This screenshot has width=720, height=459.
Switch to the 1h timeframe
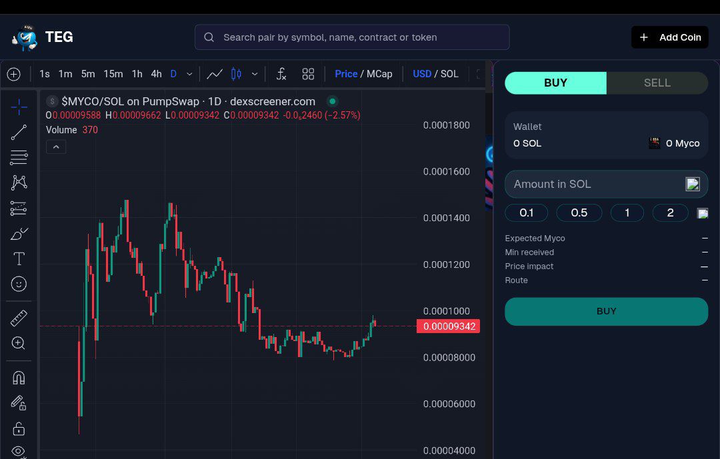137,74
